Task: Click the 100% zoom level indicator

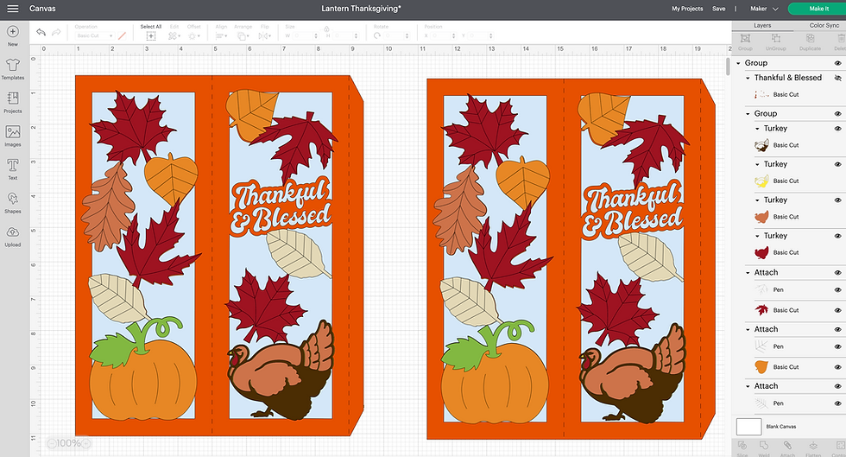Action: 68,443
